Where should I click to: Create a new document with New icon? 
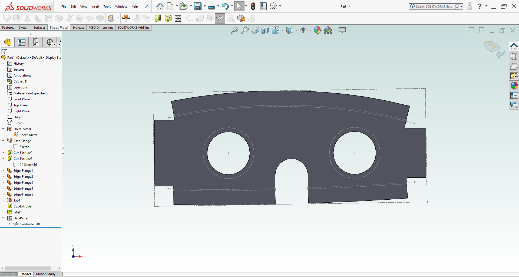(x=170, y=6)
